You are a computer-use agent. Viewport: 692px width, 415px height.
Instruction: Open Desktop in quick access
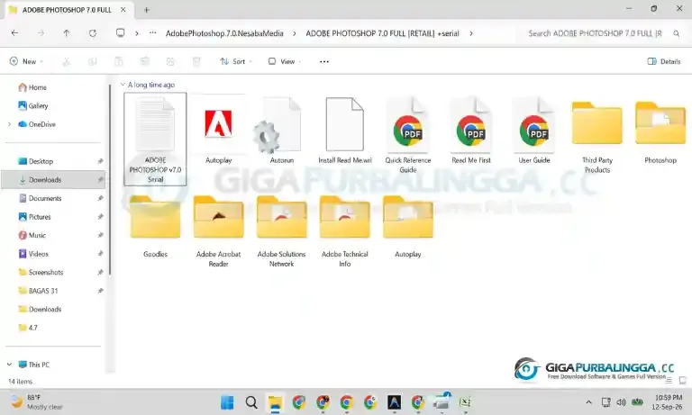(35, 161)
